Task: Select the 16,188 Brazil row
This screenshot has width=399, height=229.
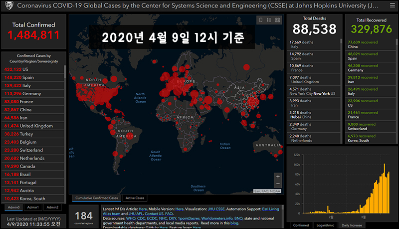Action: (x=33, y=174)
